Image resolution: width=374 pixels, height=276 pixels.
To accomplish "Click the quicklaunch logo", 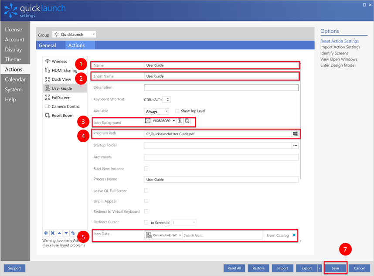I will click(34, 11).
